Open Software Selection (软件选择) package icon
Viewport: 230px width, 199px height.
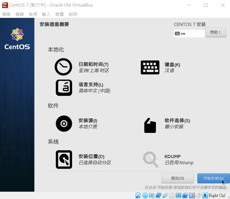[x=150, y=125]
